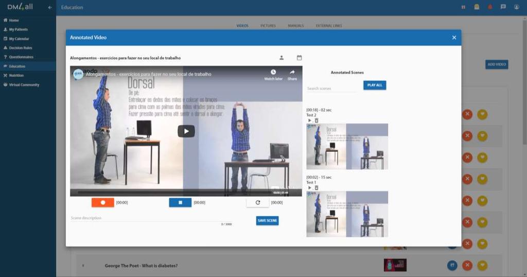Click the Annotated Scenes heading
The height and width of the screenshot is (277, 527).
click(347, 72)
